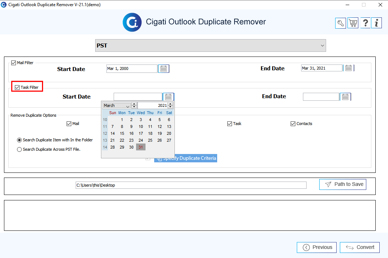Select March 28 in the calendar

[x=113, y=147]
